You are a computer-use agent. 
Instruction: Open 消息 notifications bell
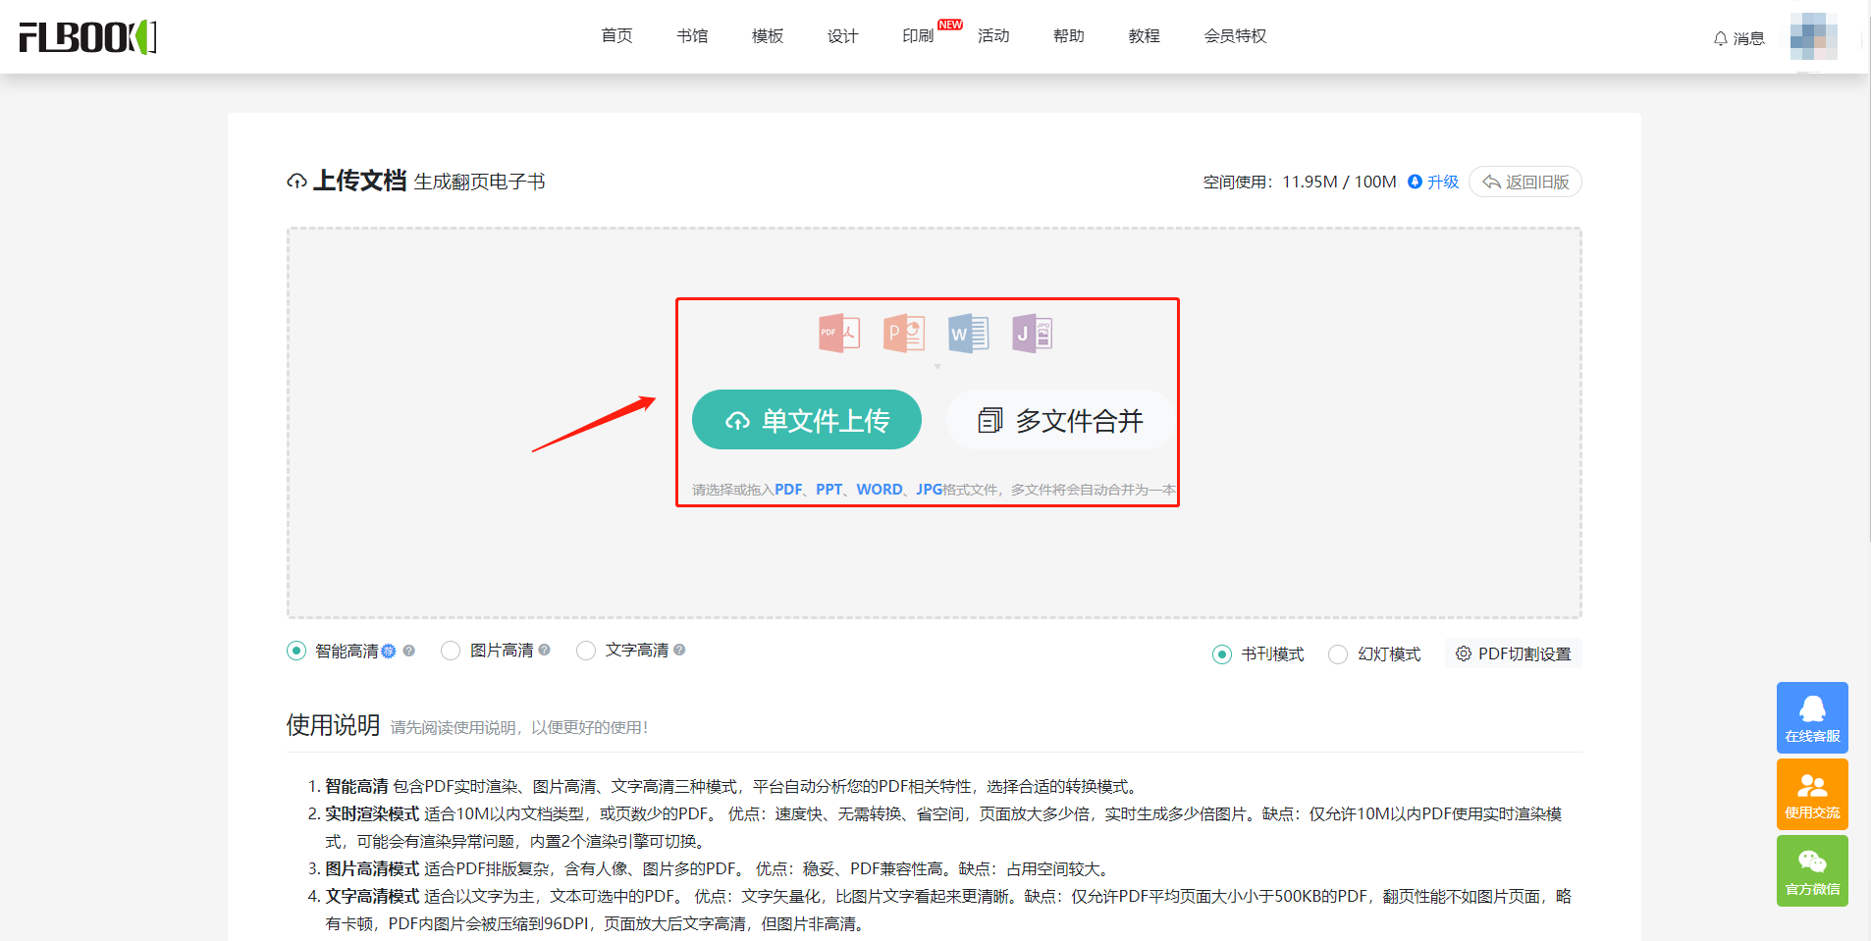(x=1738, y=38)
